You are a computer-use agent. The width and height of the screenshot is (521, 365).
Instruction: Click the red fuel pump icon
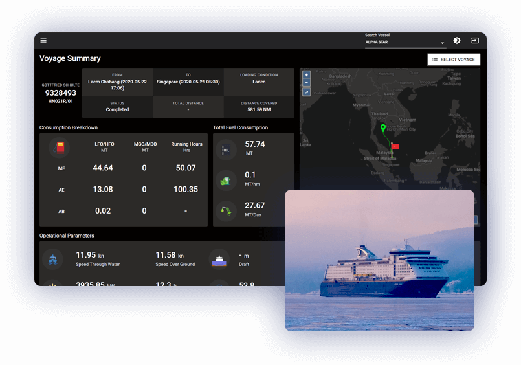point(60,148)
